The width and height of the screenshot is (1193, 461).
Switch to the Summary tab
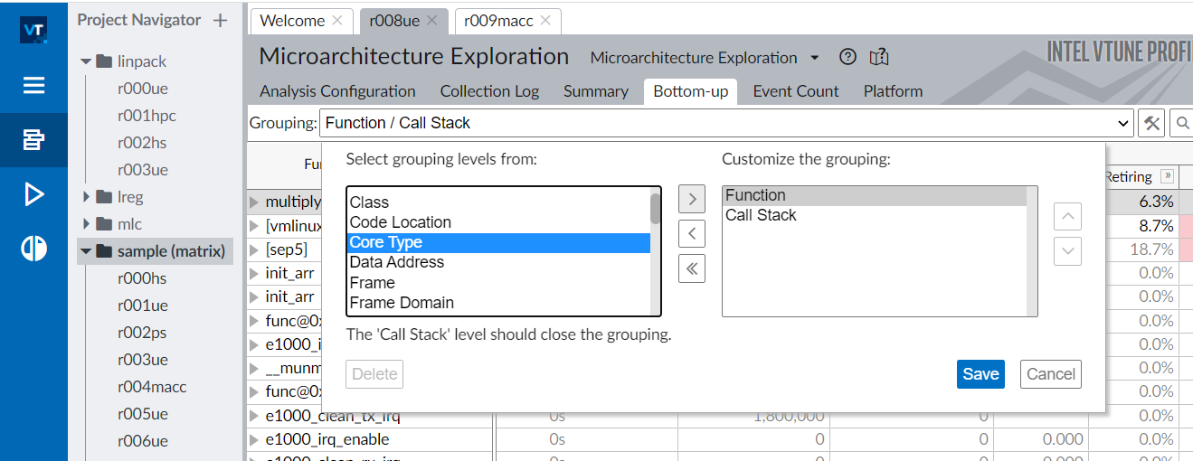(x=595, y=91)
